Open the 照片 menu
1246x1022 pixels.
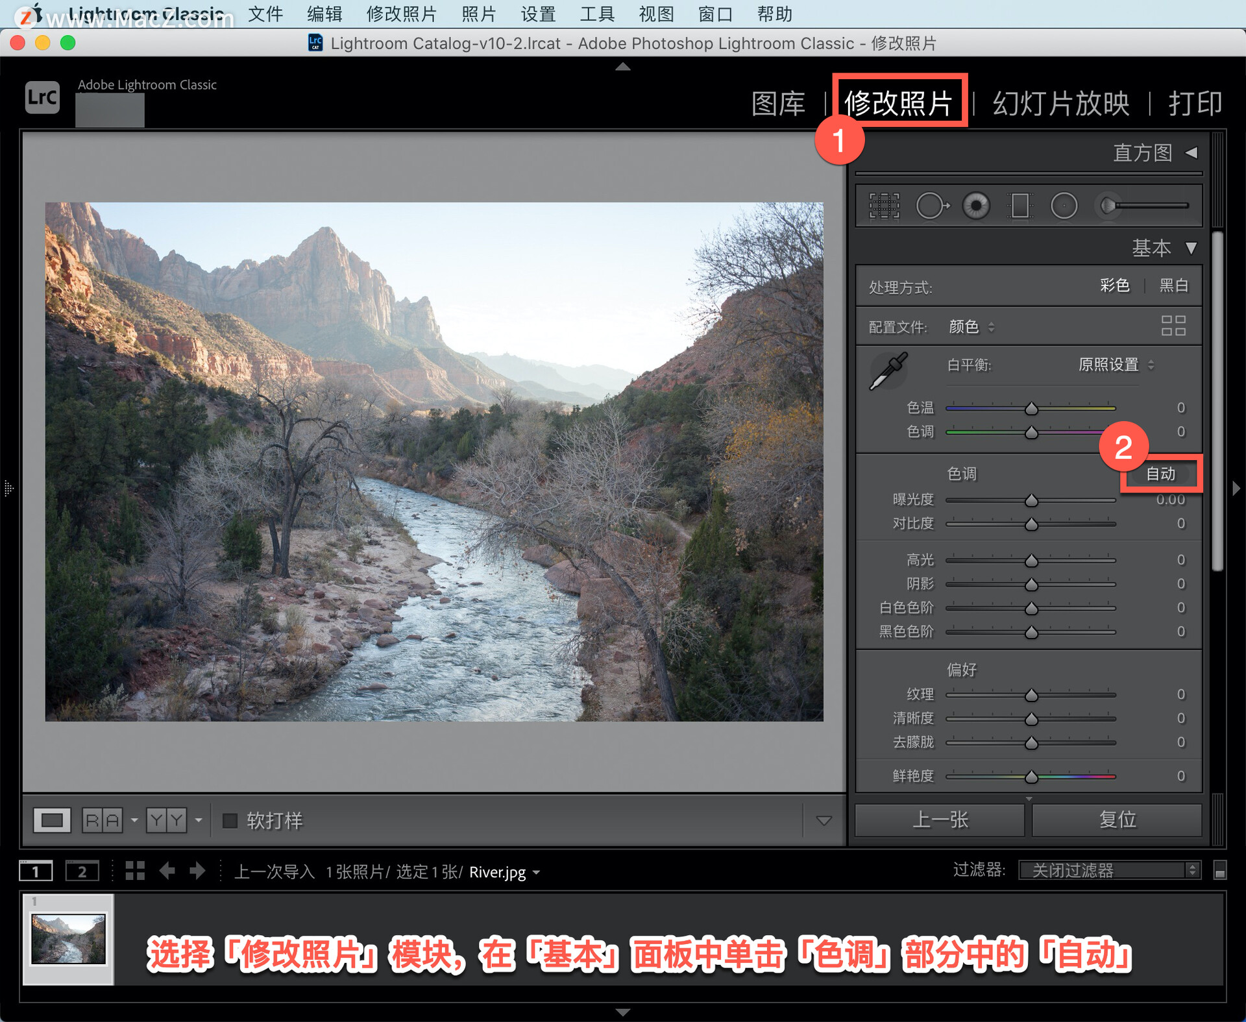[x=478, y=14]
